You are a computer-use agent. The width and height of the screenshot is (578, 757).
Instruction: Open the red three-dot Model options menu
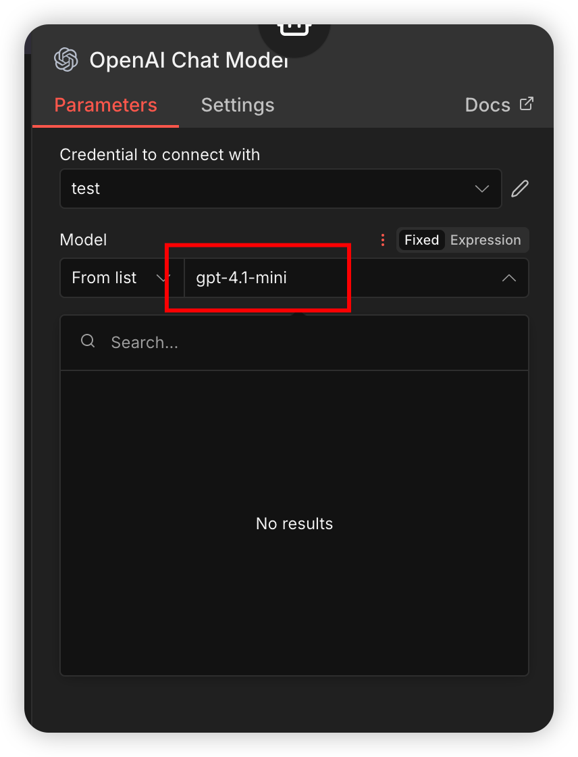point(383,240)
